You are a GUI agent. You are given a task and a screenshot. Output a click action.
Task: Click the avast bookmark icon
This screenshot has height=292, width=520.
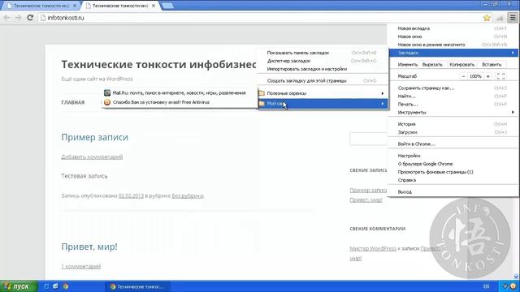107,102
